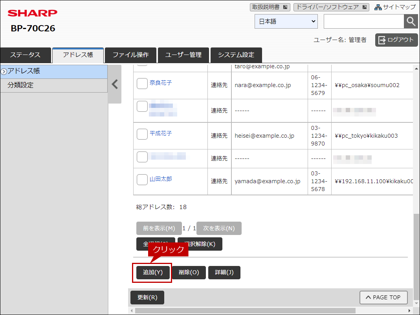
Task: Click the scroll down arrow
Action: coord(416,304)
